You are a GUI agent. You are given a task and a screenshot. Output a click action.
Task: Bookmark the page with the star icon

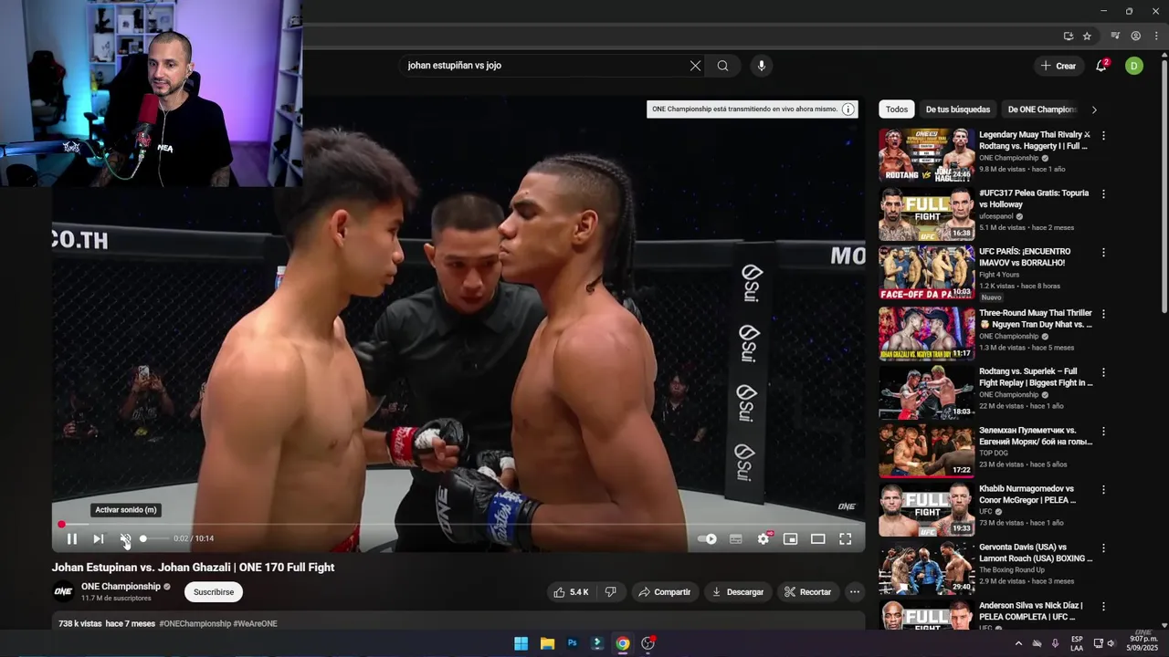tap(1087, 36)
